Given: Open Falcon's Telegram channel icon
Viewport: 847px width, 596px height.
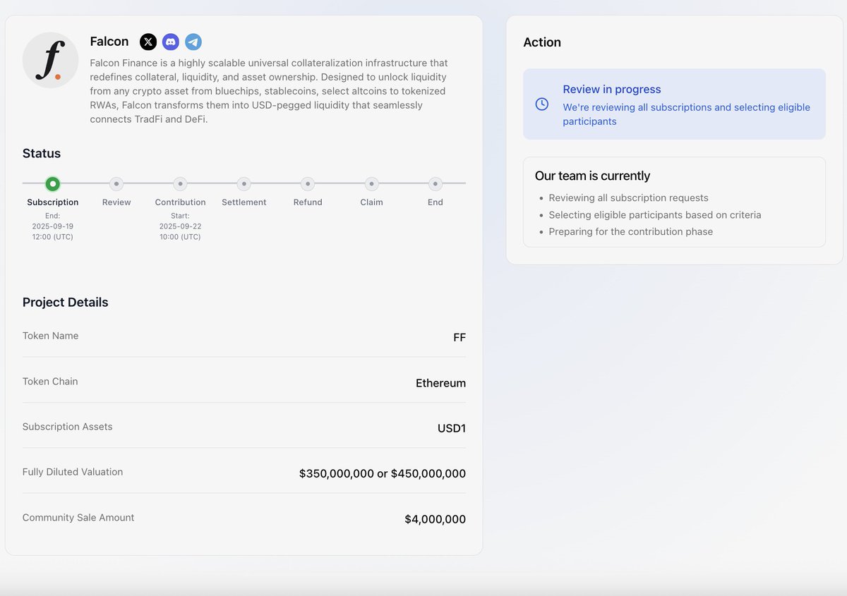Looking at the screenshot, I should coord(193,42).
